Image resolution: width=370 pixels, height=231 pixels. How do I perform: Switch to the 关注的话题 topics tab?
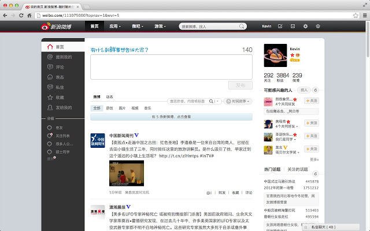tap(298, 169)
